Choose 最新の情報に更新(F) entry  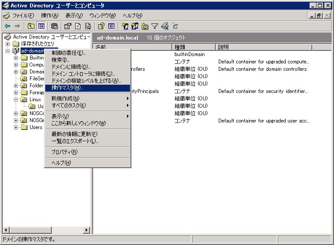pyautogui.click(x=87, y=134)
